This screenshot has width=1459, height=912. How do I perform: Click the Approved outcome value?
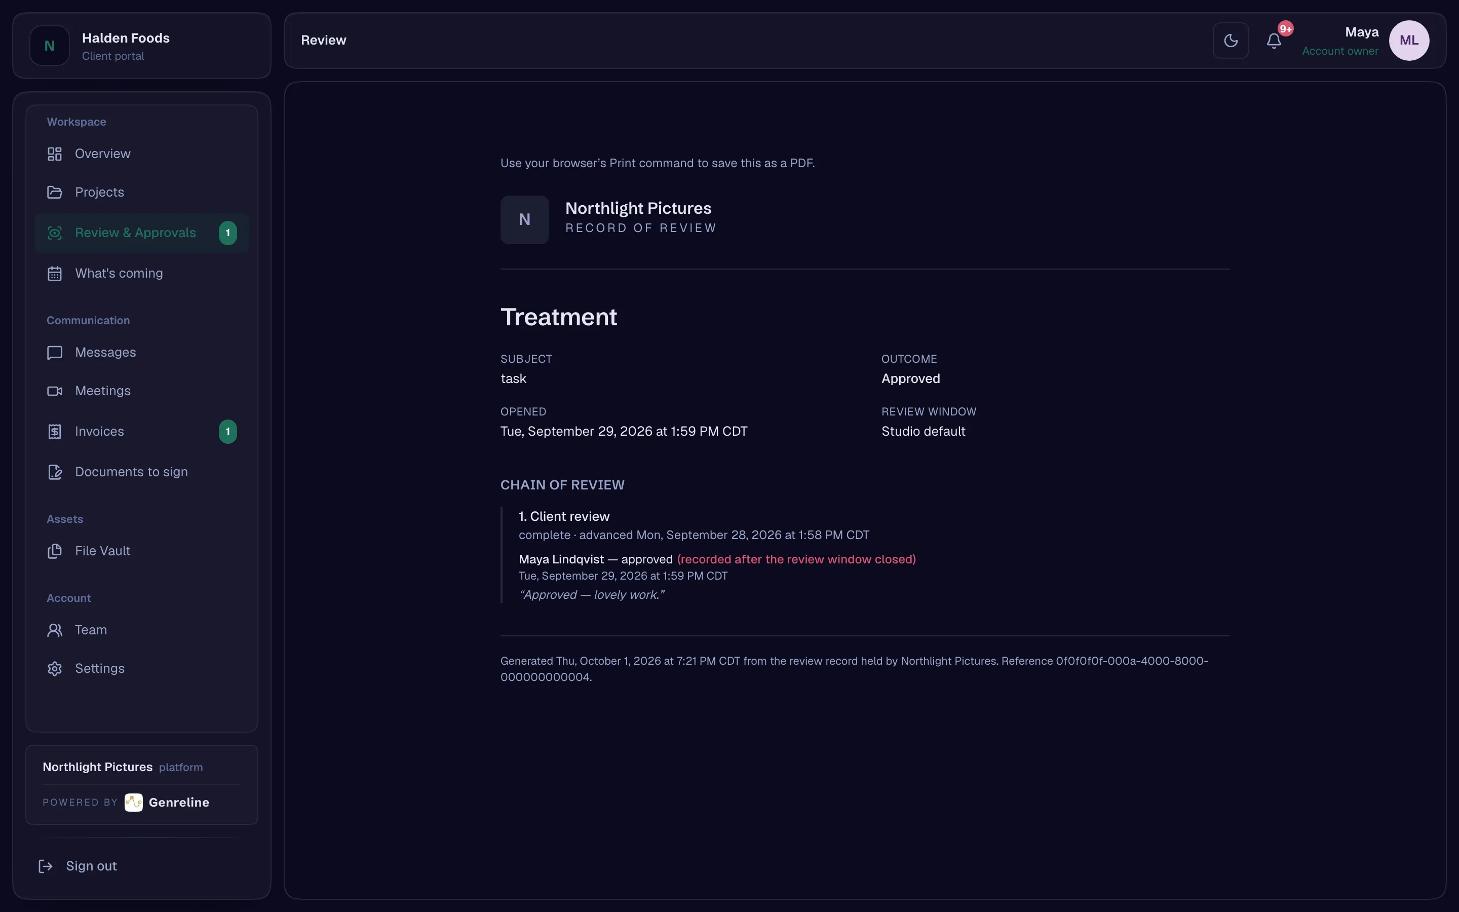[910, 379]
